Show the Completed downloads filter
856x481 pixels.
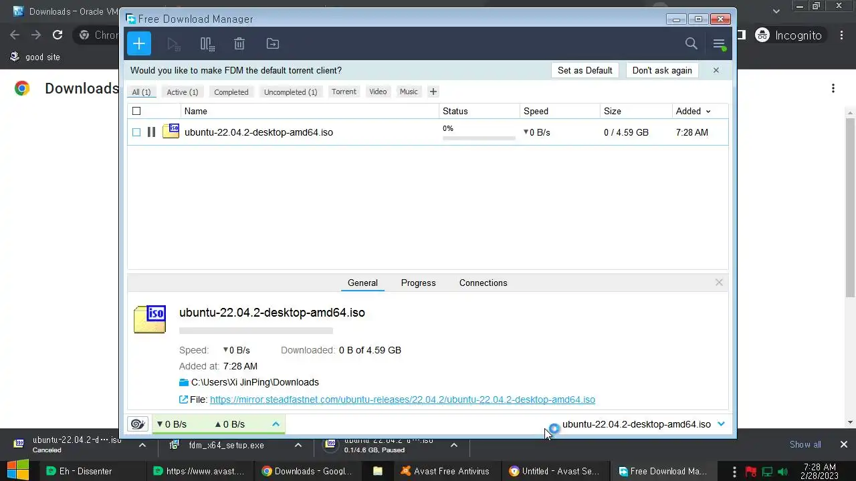pos(231,92)
